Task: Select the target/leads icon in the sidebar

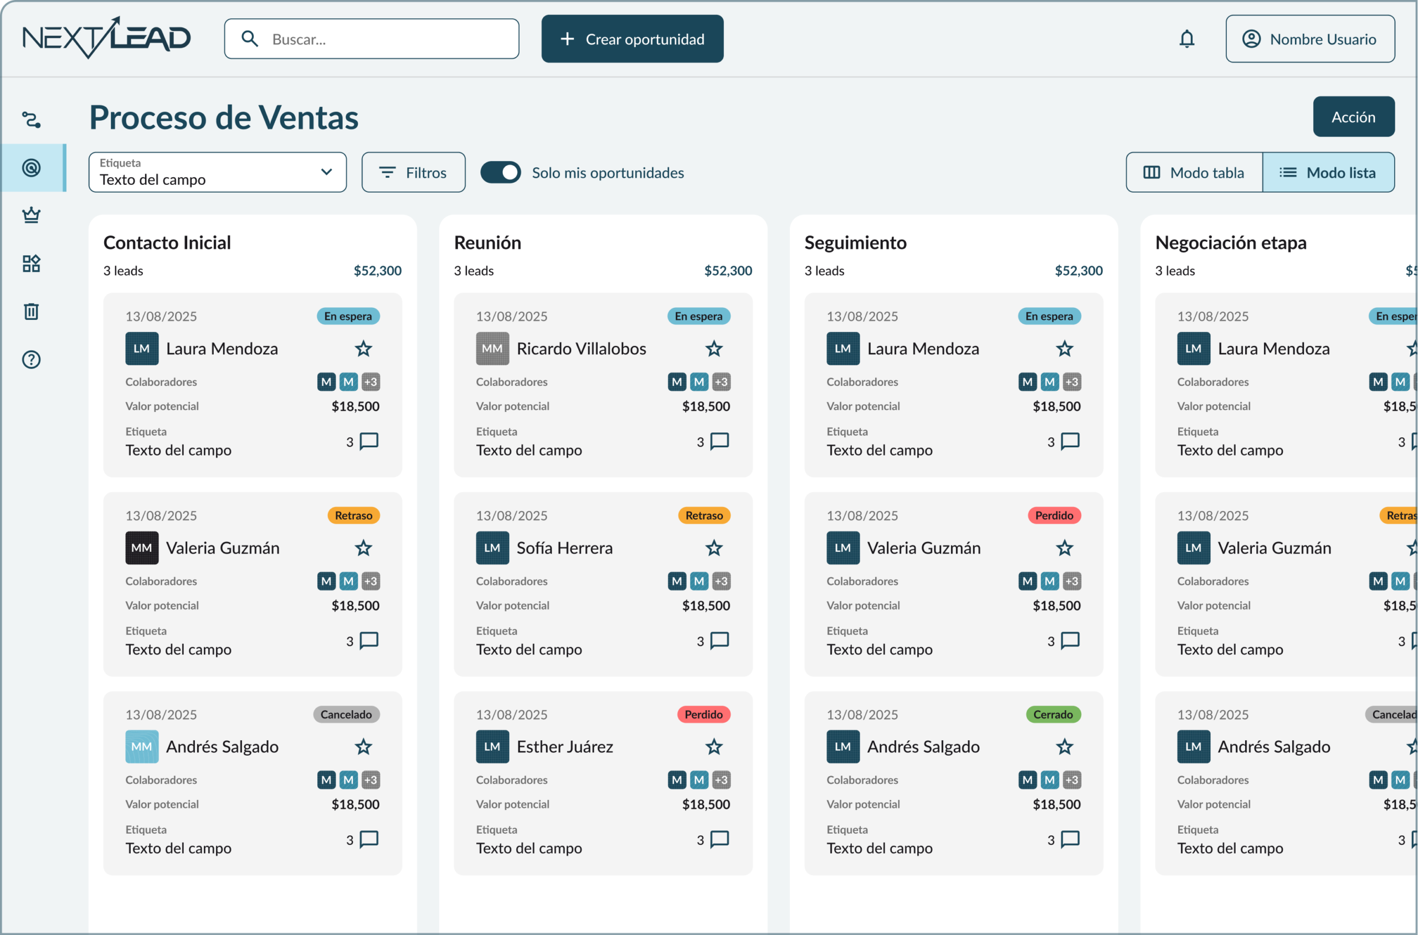Action: pyautogui.click(x=30, y=168)
